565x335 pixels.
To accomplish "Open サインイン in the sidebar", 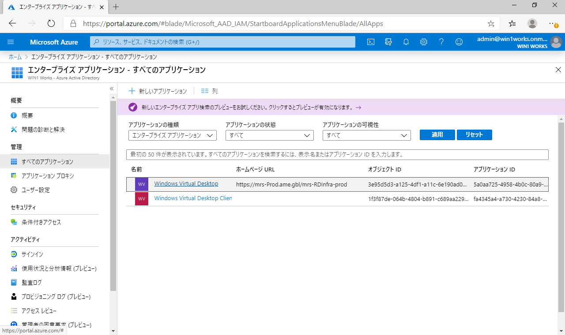I will [x=33, y=254].
